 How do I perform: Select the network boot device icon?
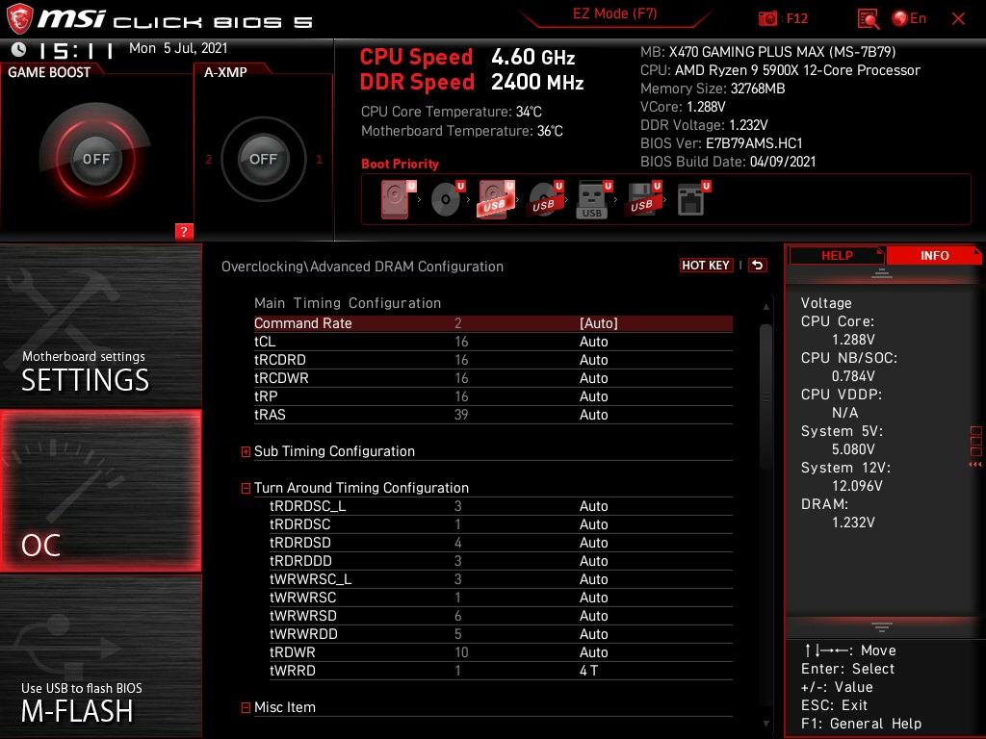coord(693,199)
